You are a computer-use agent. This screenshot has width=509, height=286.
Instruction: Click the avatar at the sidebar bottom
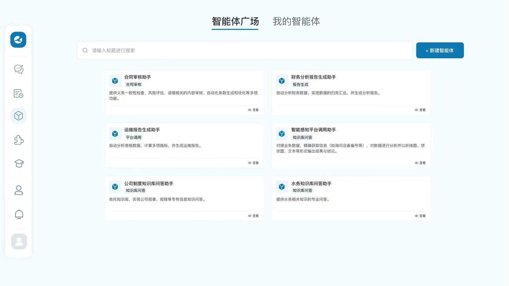19,241
